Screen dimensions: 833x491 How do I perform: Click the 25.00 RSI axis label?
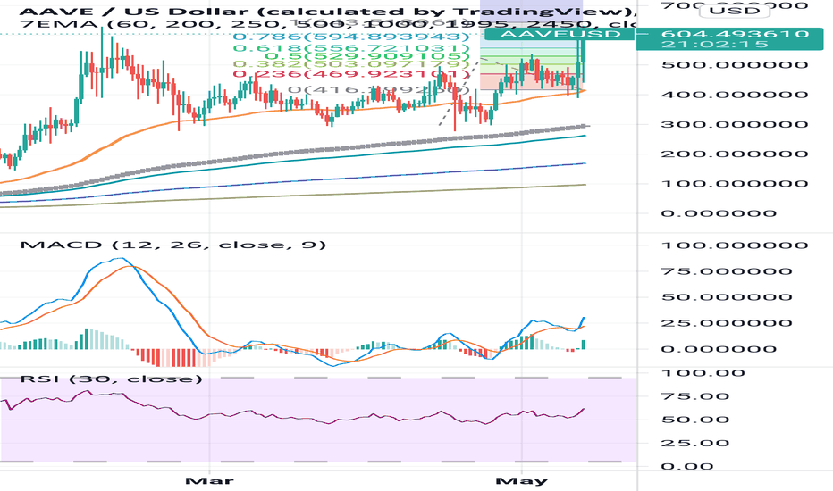pos(694,443)
